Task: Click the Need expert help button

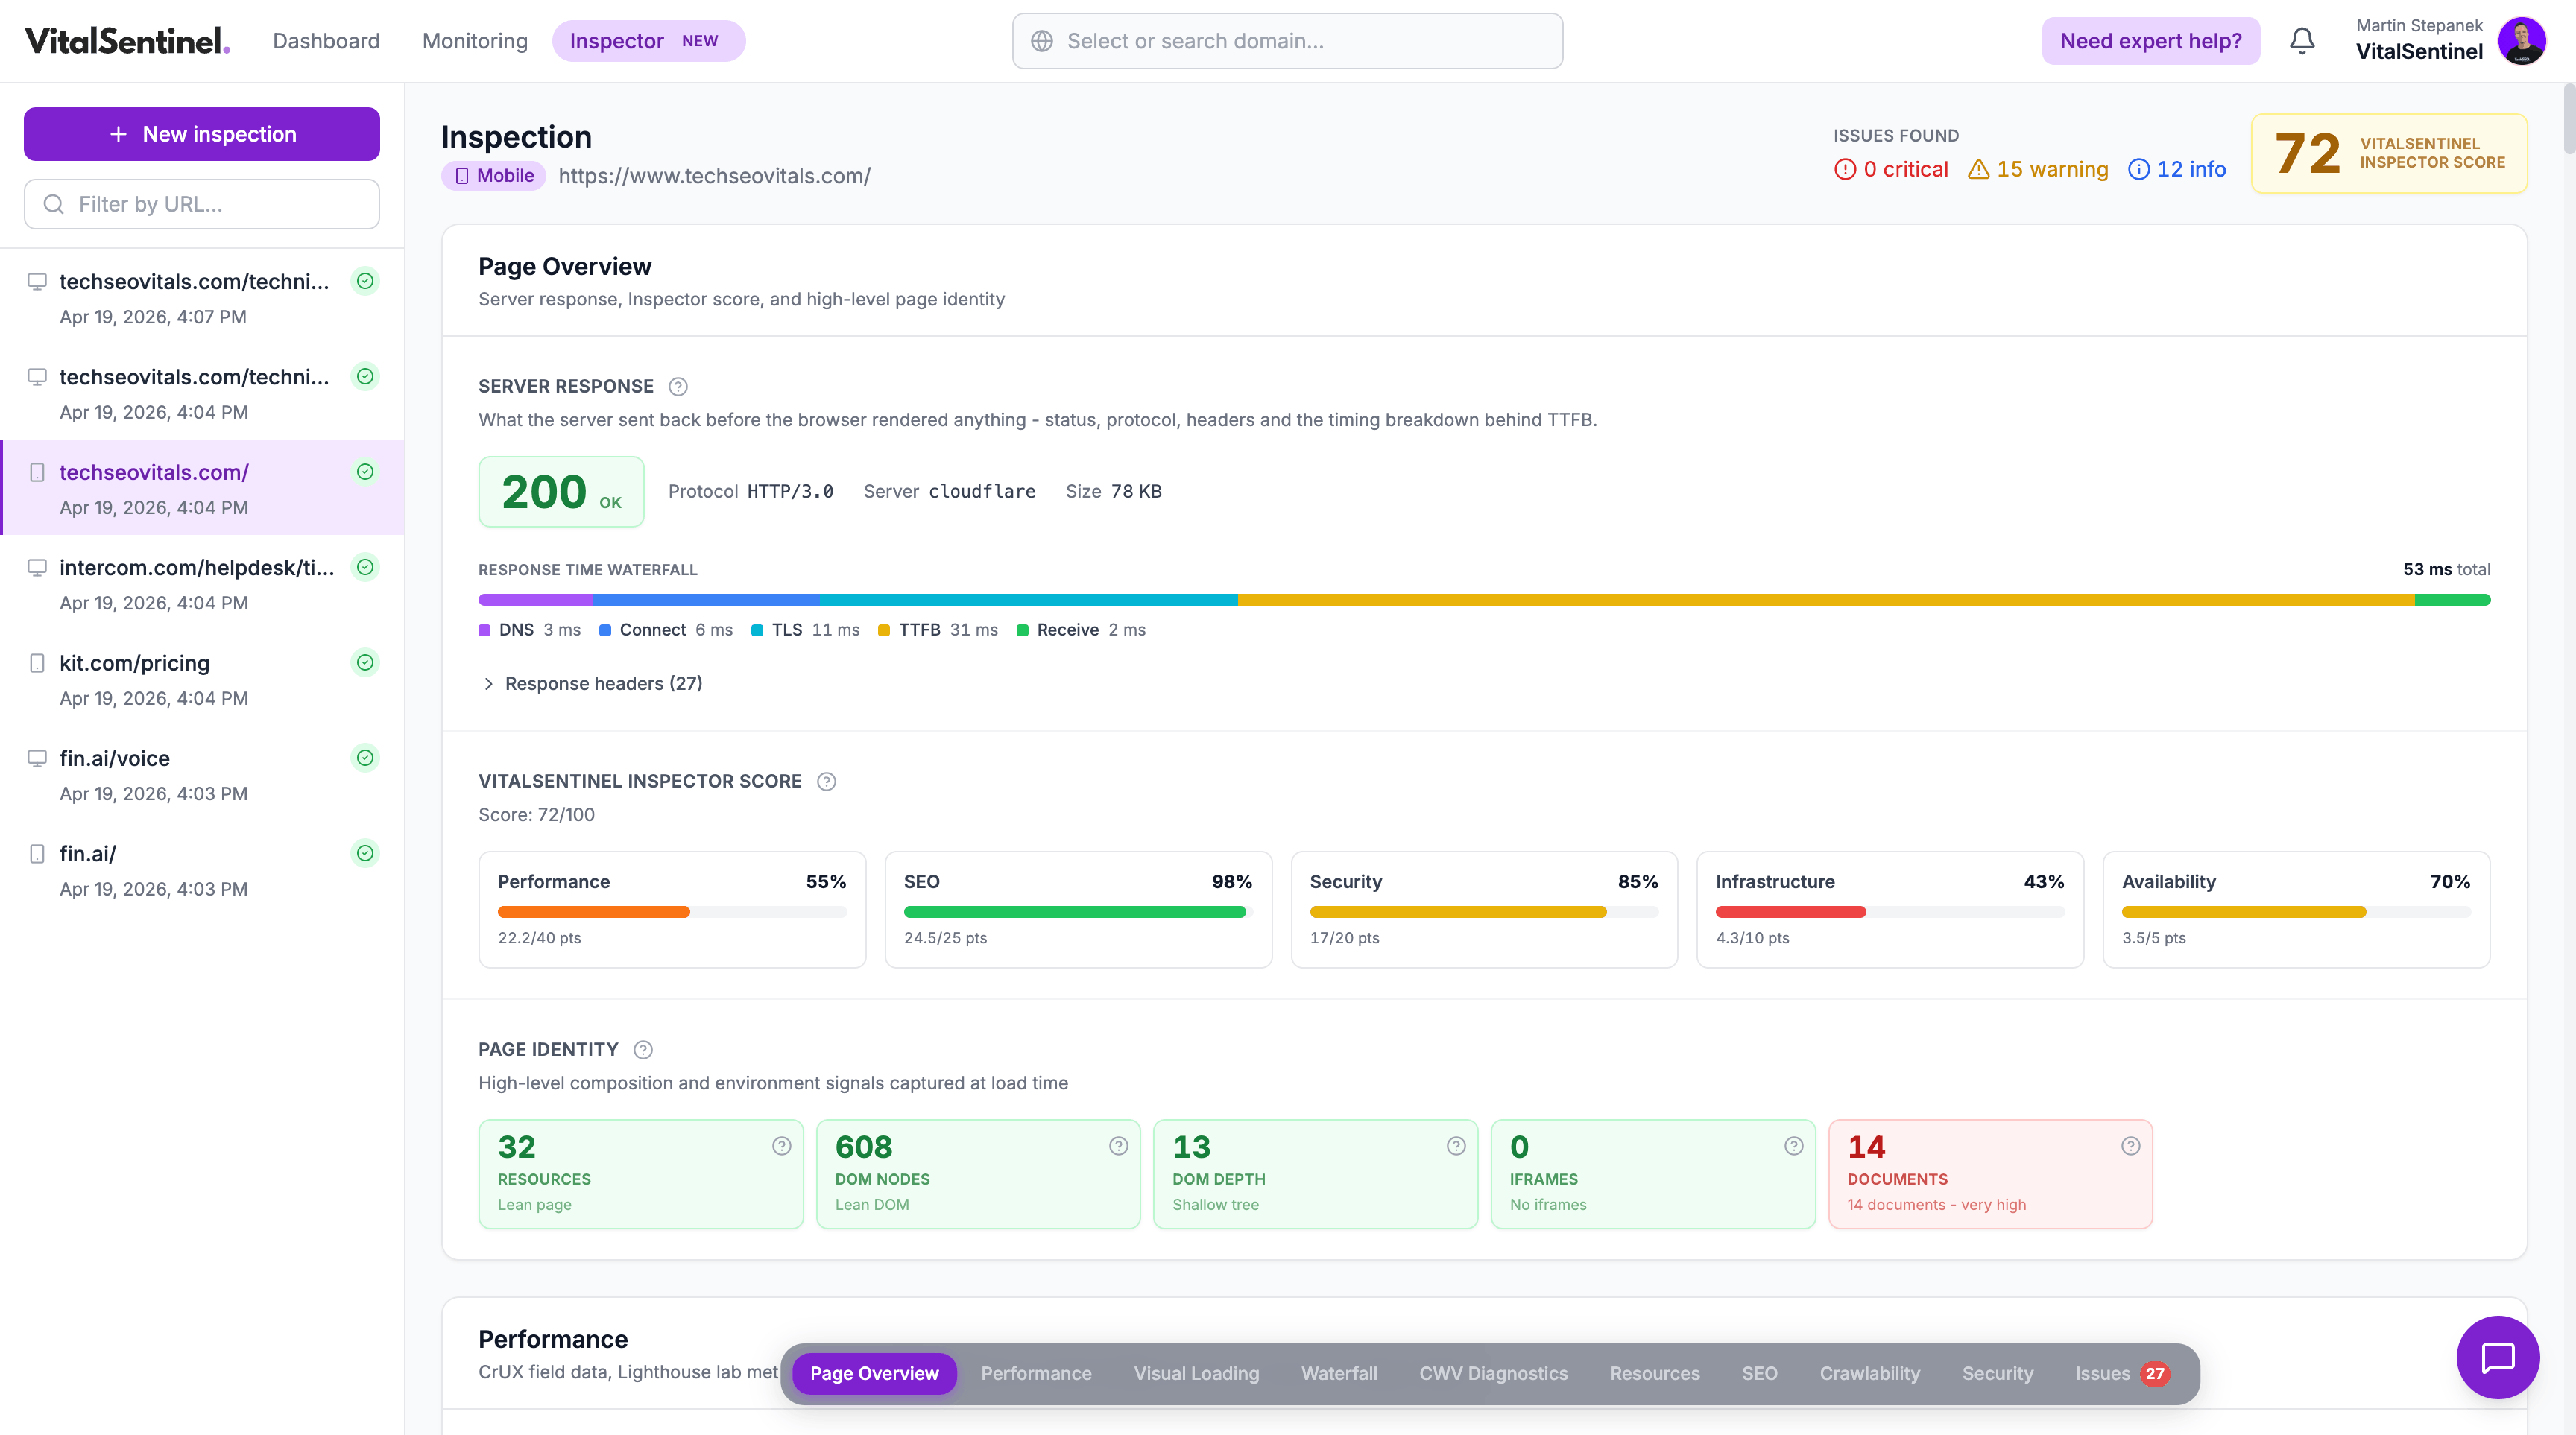Action: [x=2150, y=40]
